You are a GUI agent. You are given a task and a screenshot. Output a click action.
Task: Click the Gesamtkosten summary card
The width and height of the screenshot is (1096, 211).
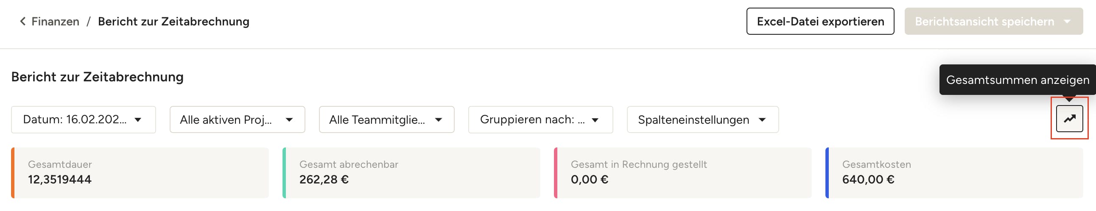954,173
